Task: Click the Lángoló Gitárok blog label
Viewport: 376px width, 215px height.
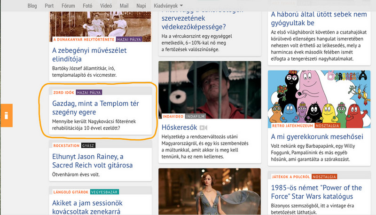Action: coord(71,192)
